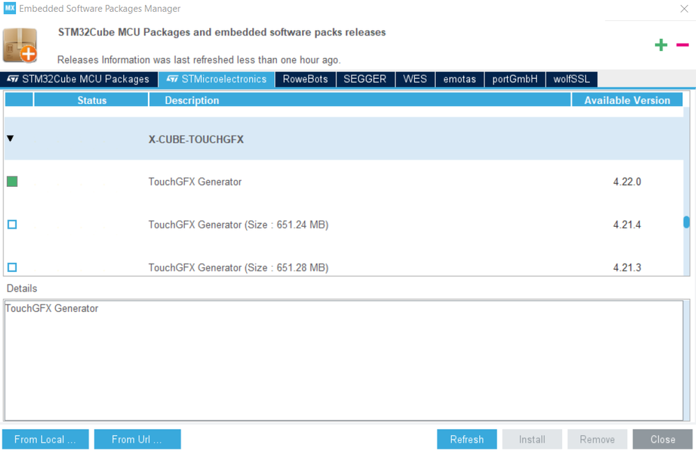The image size is (696, 452).
Task: Click the Refresh button
Action: [467, 439]
